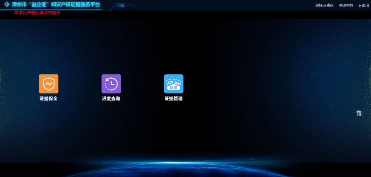Click the document cards in the blue icon
The height and width of the screenshot is (177, 371).
click(173, 82)
